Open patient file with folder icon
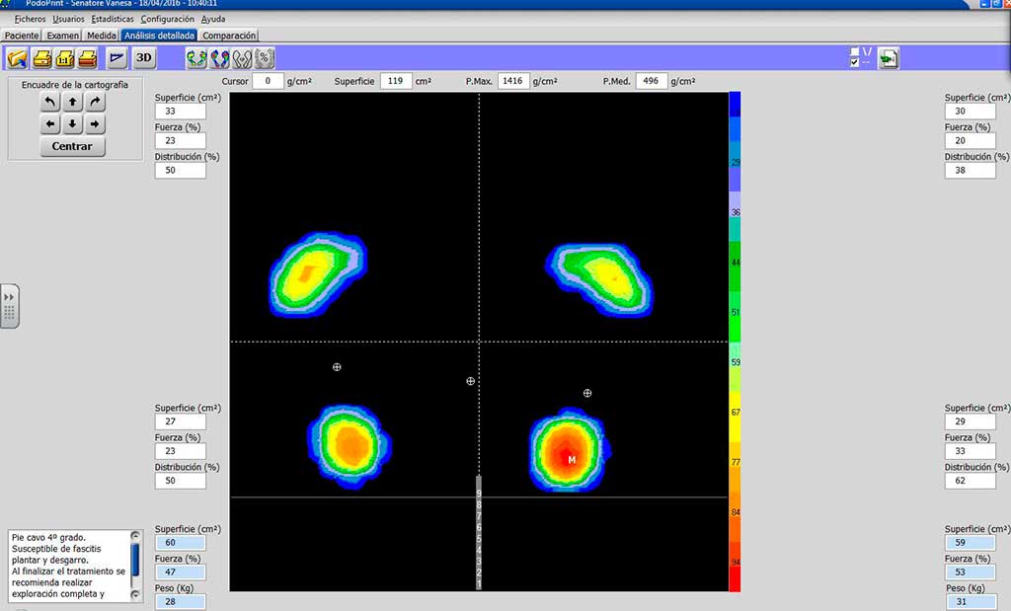 point(17,58)
